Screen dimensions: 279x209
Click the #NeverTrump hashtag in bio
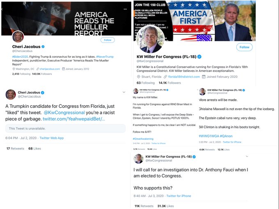click(105, 57)
